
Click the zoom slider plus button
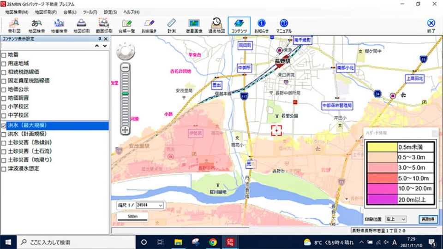click(x=125, y=130)
